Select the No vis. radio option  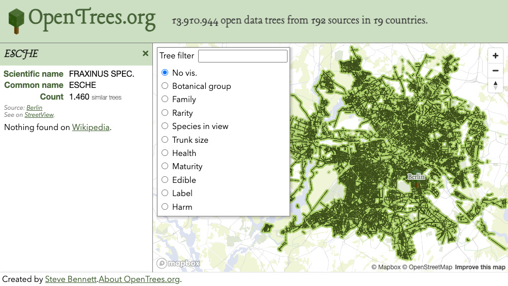pyautogui.click(x=165, y=73)
